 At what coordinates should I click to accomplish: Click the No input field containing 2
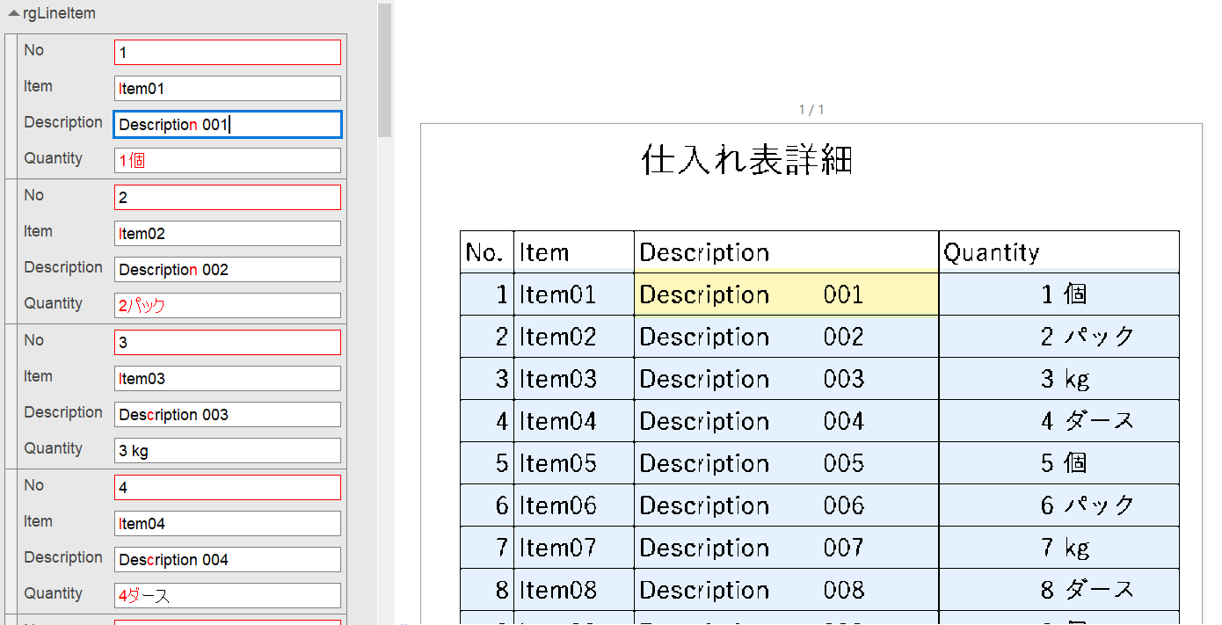point(228,197)
